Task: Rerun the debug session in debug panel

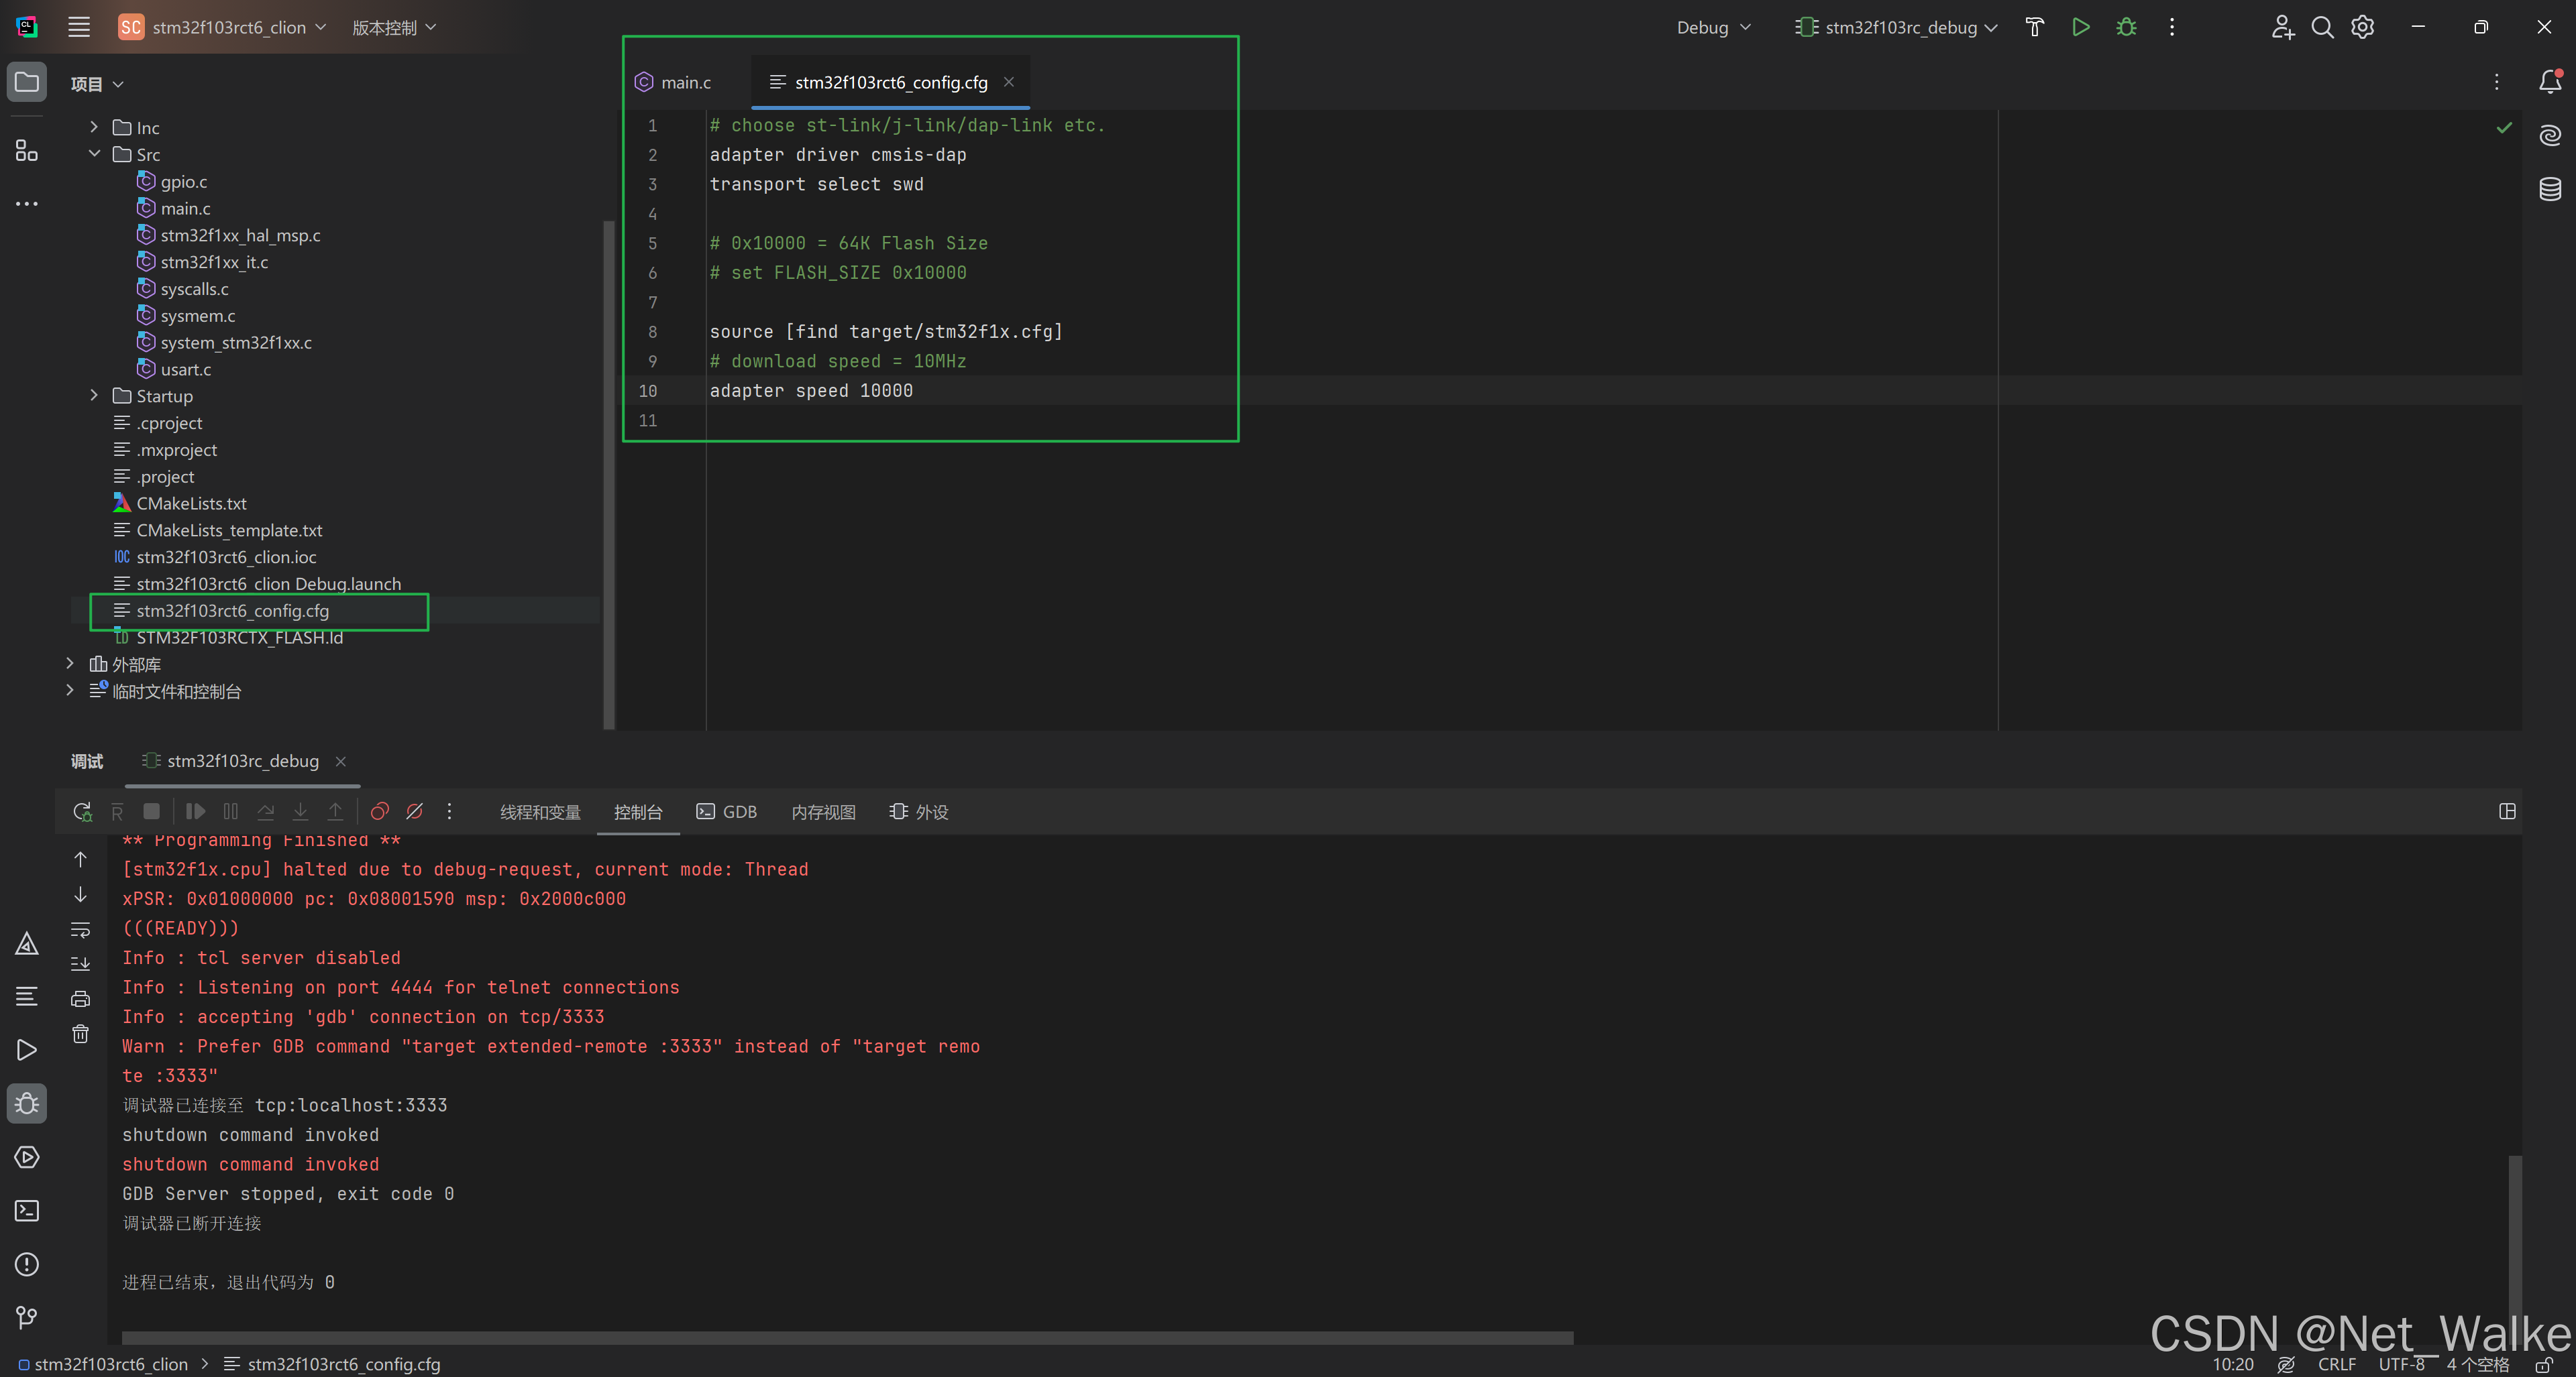Action: pos(82,811)
